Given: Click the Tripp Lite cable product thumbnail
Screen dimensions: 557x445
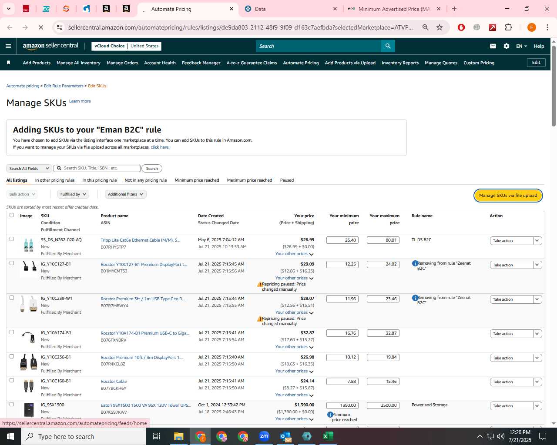Looking at the screenshot, I should click(29, 246).
